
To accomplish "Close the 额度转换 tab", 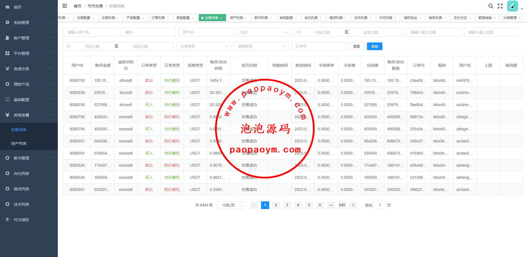I will [495, 18].
